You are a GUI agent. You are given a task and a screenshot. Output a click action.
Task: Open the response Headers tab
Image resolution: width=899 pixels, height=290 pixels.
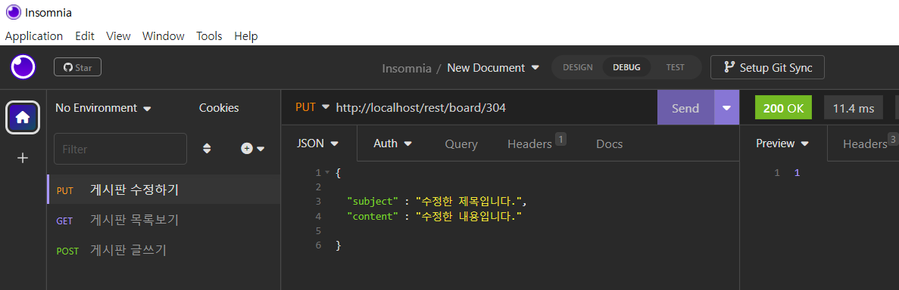870,143
